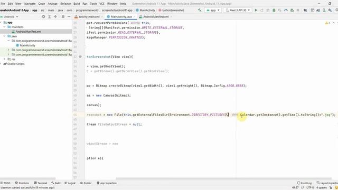338x190 pixels.
Task: Click the warnings indicator in editor corner
Action: tap(327, 23)
